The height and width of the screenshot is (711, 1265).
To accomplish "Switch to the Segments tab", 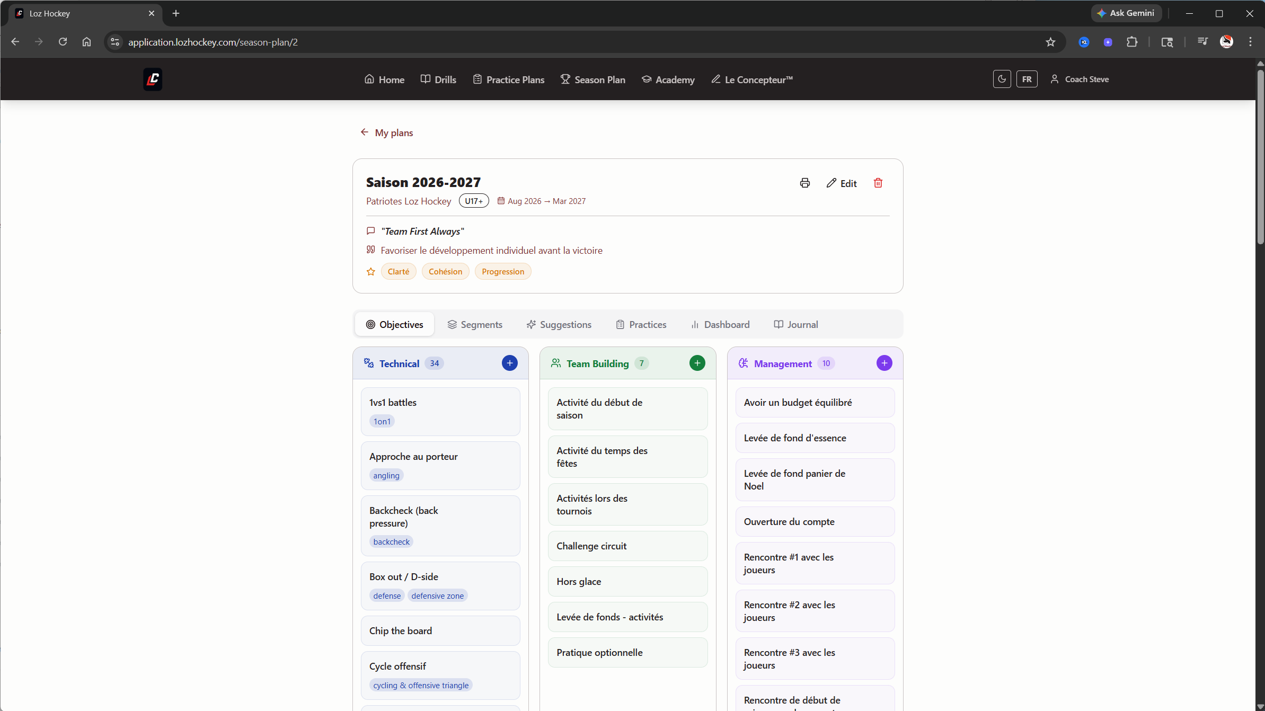I will [475, 324].
